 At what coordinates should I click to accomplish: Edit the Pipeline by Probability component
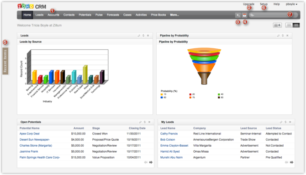pos(278,36)
